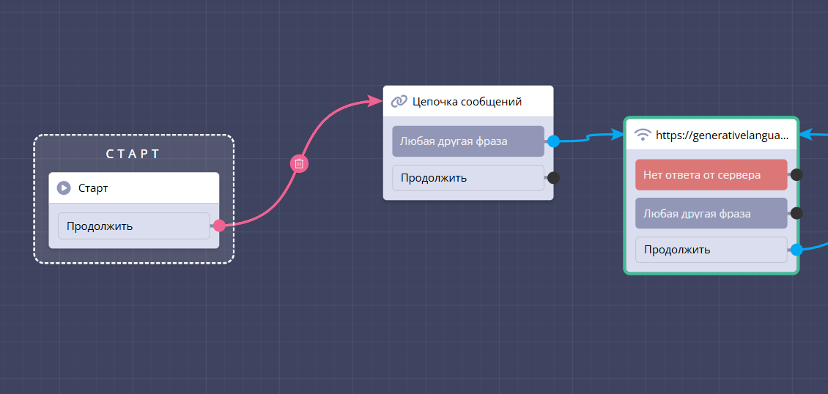The height and width of the screenshot is (394, 828).
Task: Select the red Нет ответа от сервера option
Action: click(x=711, y=175)
